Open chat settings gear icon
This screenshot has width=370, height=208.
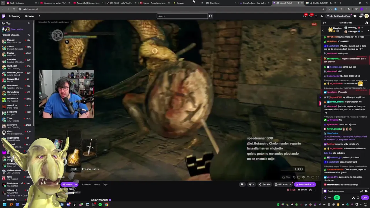[x=358, y=198]
